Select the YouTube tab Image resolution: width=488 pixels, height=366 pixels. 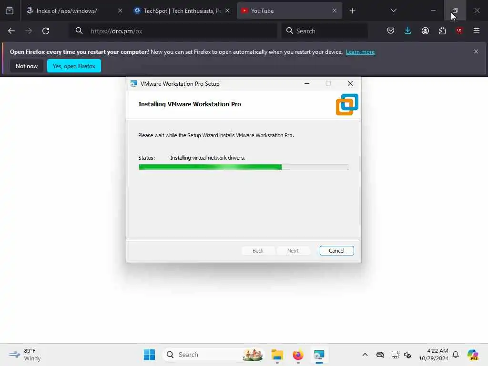pos(289,11)
